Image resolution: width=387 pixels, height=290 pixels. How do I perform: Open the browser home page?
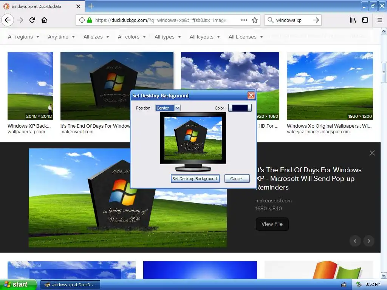pos(44,20)
